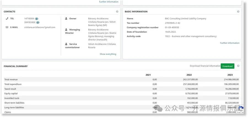Click the Claims row label
This screenshot has width=248, height=118.
tap(8, 112)
